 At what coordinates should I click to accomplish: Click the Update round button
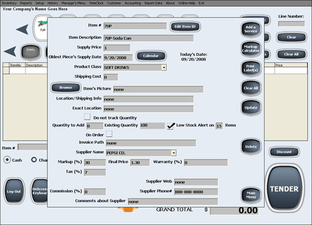pos(251,107)
